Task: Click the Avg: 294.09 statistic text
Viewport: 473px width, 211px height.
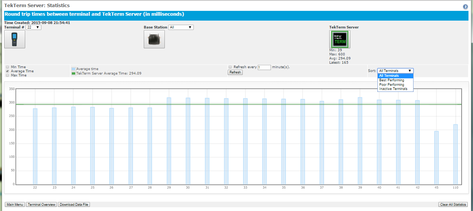Action: [340, 58]
